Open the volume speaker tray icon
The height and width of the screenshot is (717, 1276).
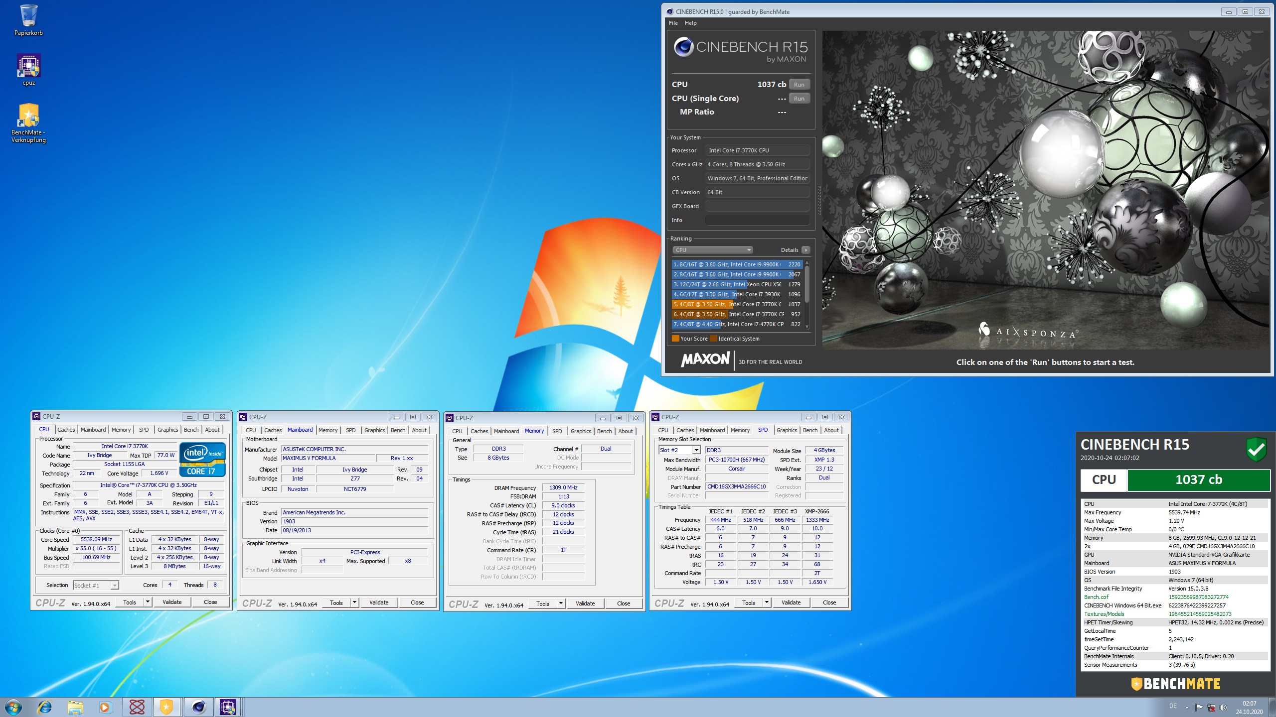pos(1223,708)
